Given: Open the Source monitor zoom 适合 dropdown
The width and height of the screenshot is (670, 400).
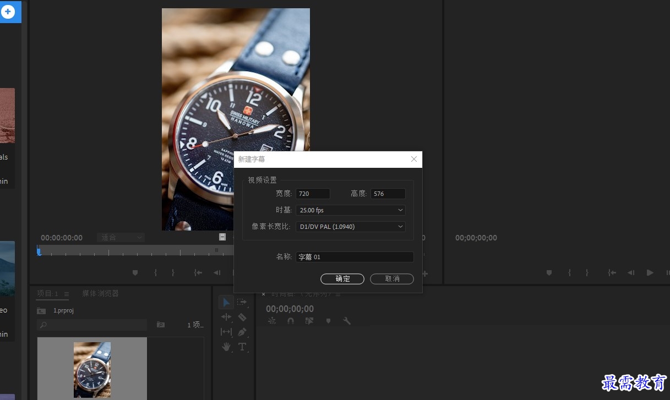Looking at the screenshot, I should pos(121,238).
